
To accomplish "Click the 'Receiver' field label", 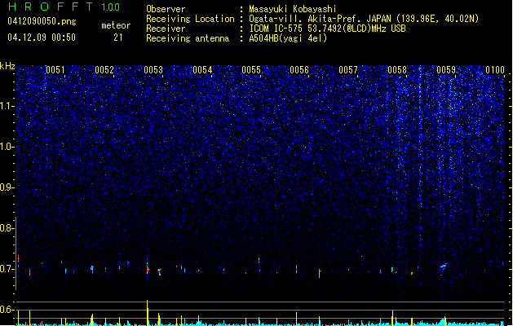I will 166,29.
